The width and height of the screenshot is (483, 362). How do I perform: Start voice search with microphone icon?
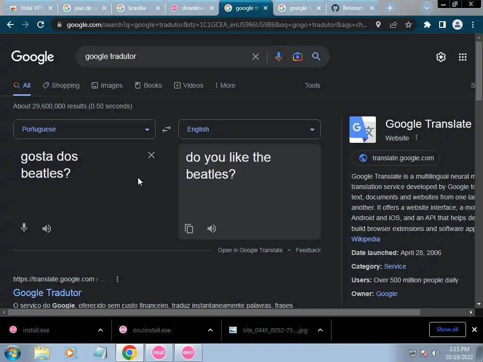(x=278, y=57)
